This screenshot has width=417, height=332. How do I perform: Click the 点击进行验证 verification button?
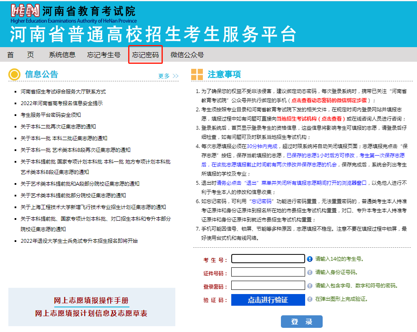[268, 300]
